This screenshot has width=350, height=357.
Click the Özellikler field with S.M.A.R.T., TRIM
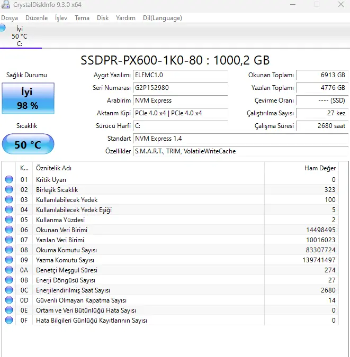pyautogui.click(x=240, y=151)
